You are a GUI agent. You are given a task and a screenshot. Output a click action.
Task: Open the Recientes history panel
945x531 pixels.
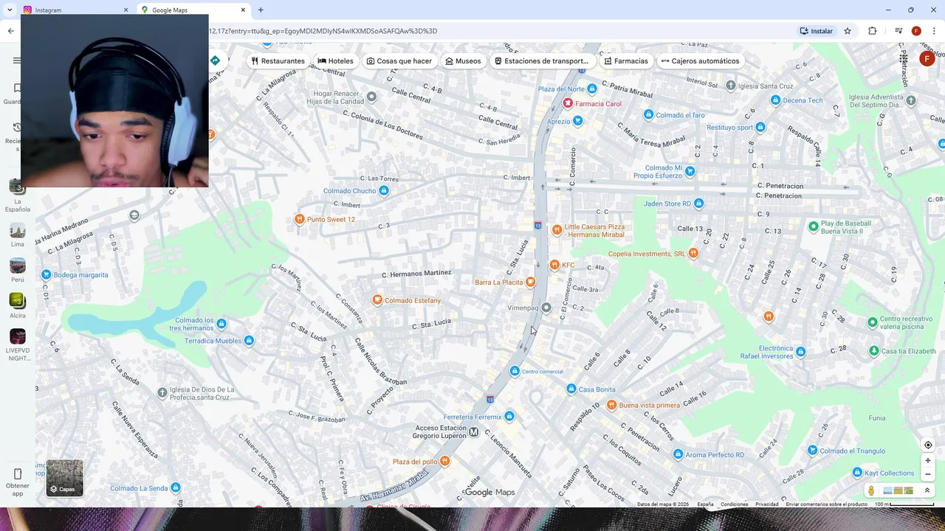point(15,137)
